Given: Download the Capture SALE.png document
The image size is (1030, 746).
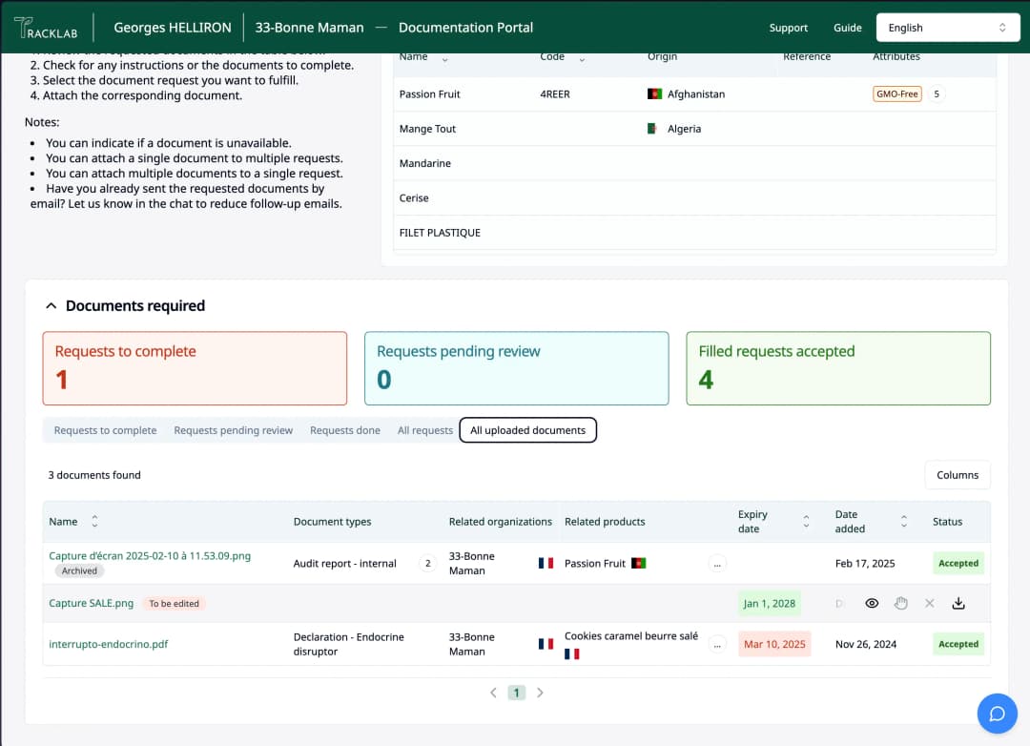Looking at the screenshot, I should pos(958,604).
